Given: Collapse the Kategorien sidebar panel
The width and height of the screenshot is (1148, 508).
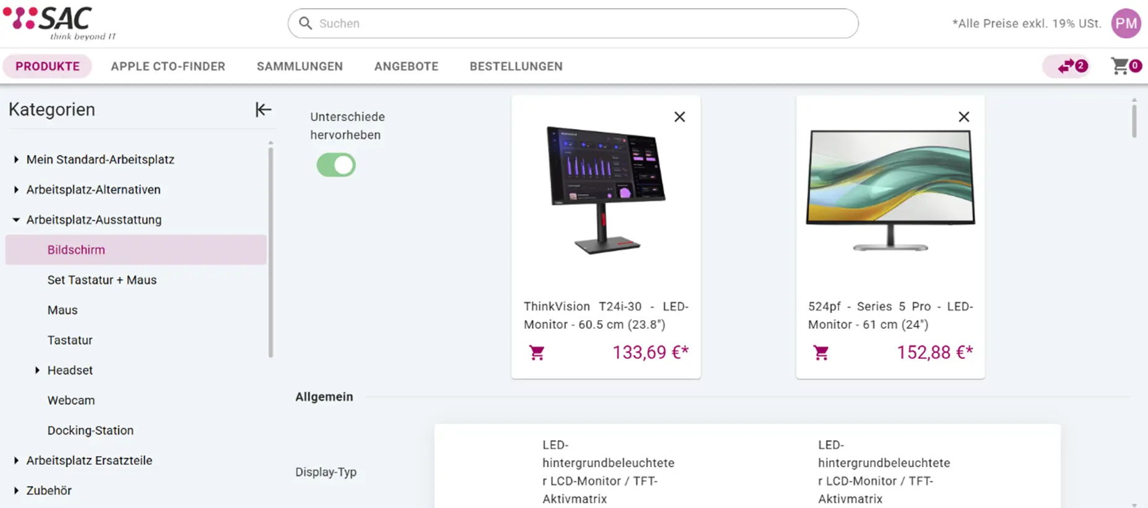Looking at the screenshot, I should coord(263,109).
